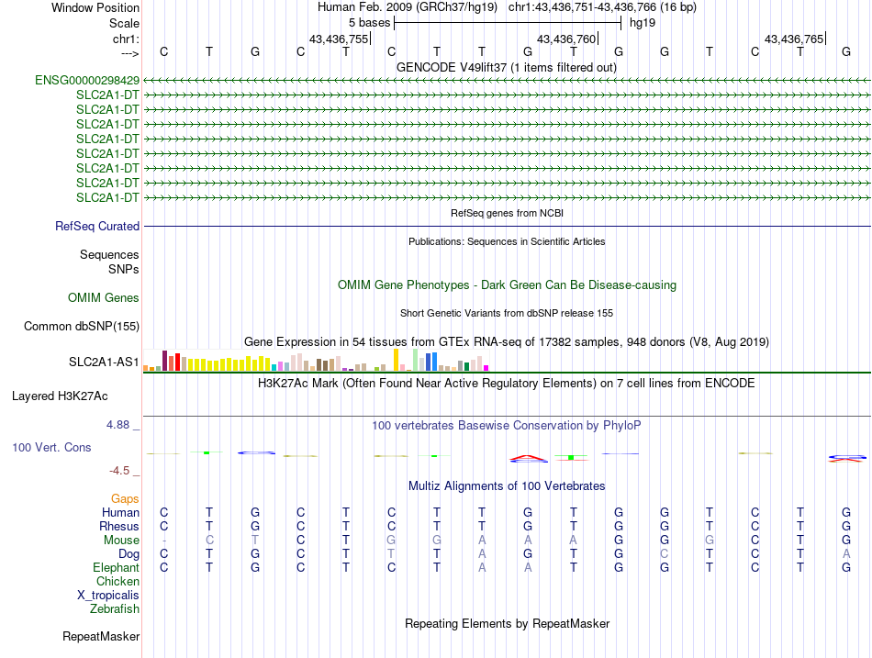Click the tall maroon GTEx expression bar
The width and height of the screenshot is (872, 658).
tap(164, 361)
